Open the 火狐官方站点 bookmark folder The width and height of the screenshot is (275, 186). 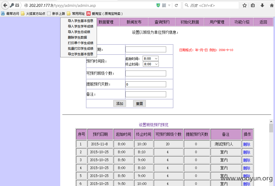tap(33, 13)
